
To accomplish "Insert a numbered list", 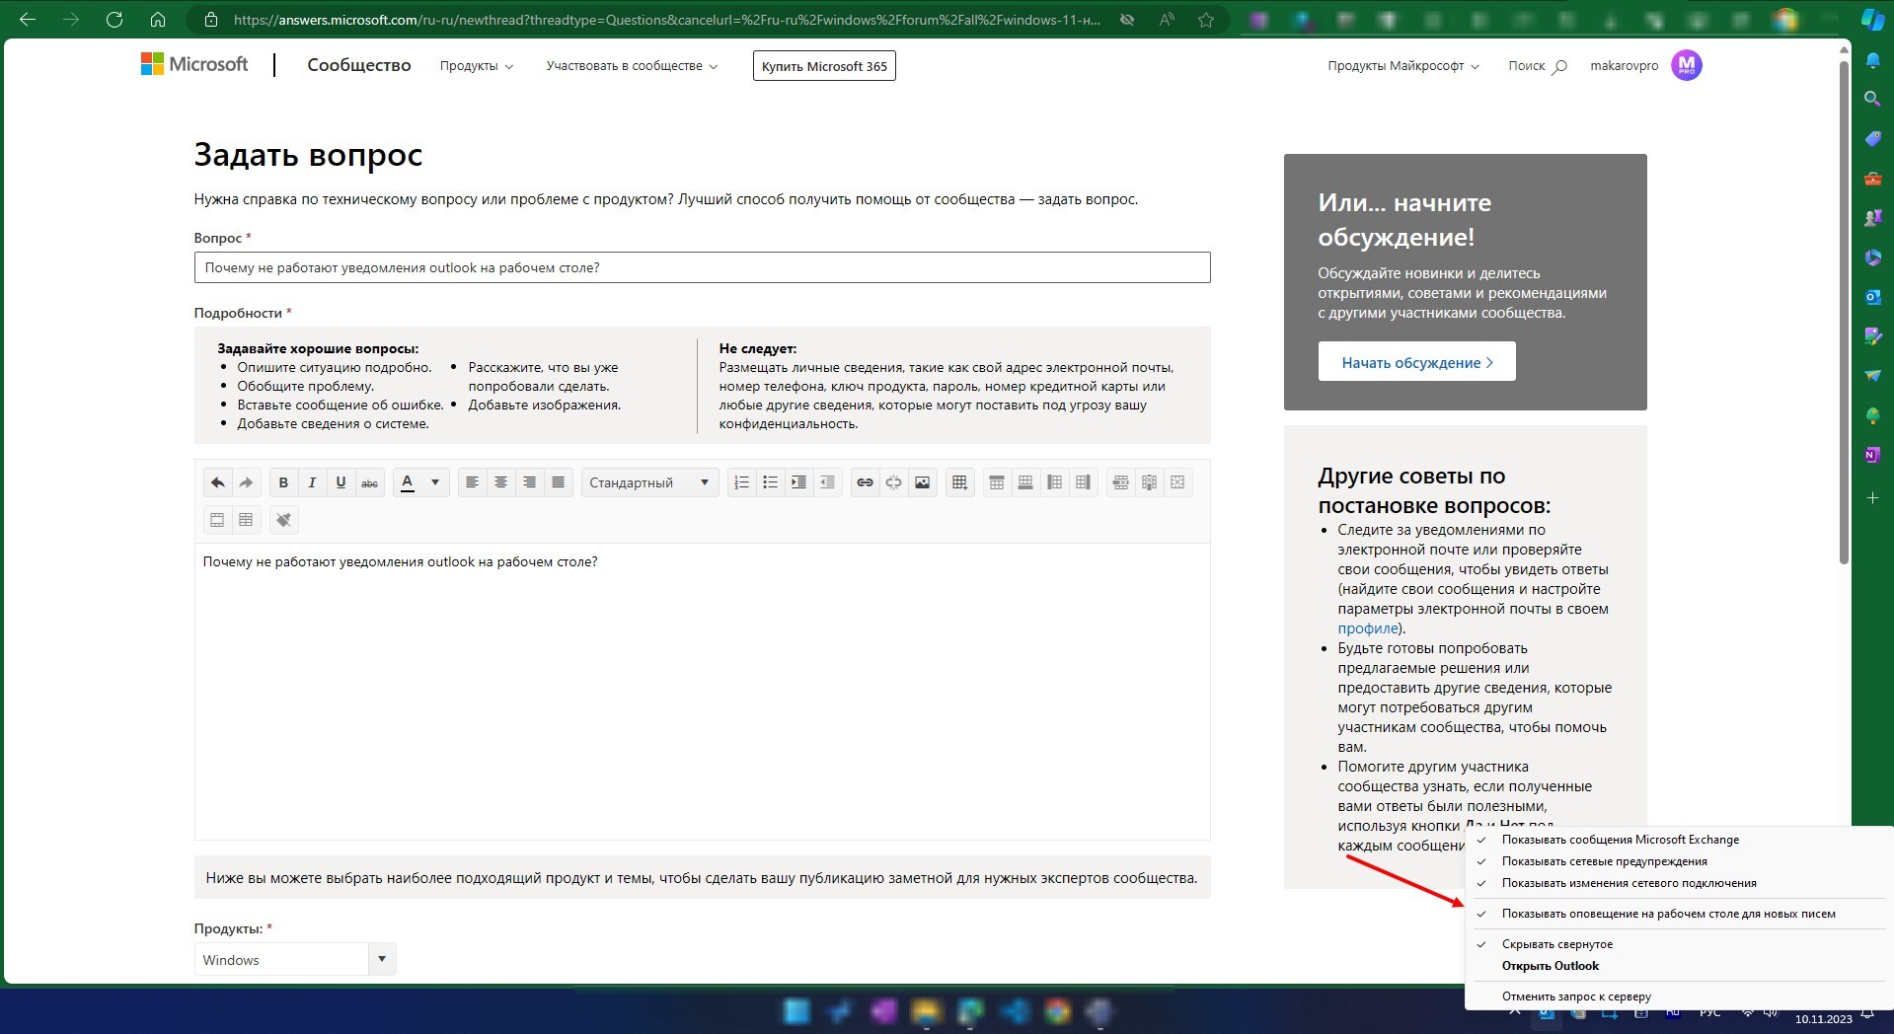I will [x=741, y=482].
